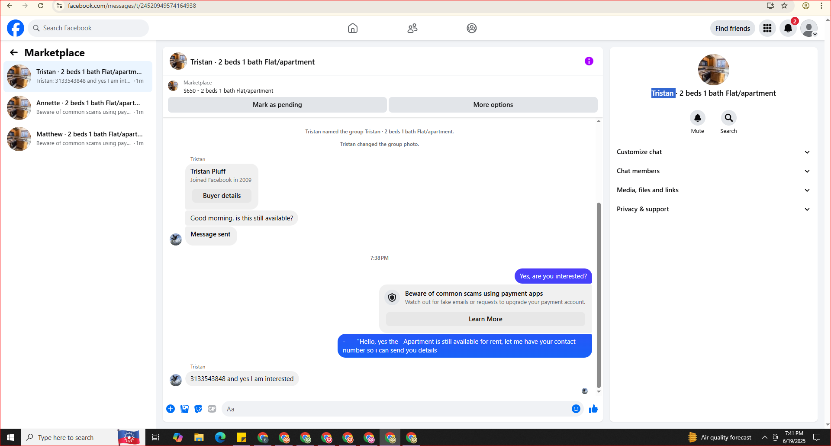Click the chat message scrollbar
The width and height of the screenshot is (831, 446).
pos(599,294)
